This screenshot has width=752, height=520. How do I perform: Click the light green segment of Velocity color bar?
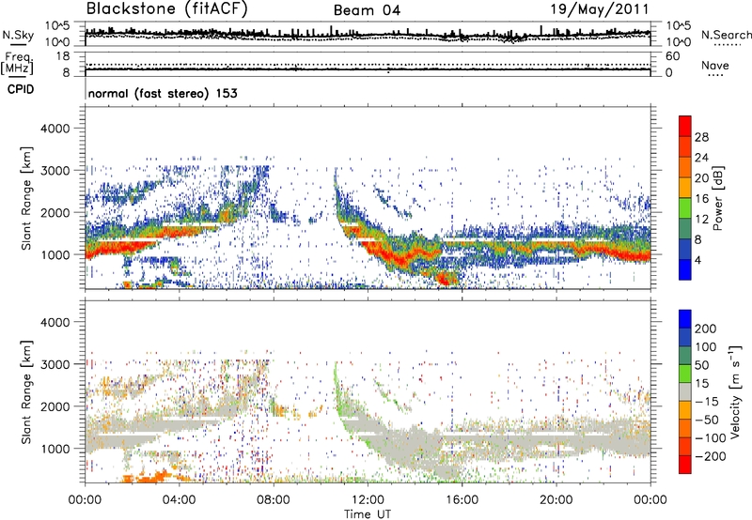(685, 373)
